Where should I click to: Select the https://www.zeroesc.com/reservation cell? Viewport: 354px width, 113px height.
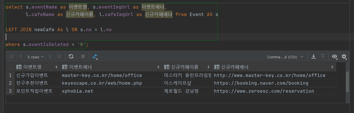coord(274,91)
